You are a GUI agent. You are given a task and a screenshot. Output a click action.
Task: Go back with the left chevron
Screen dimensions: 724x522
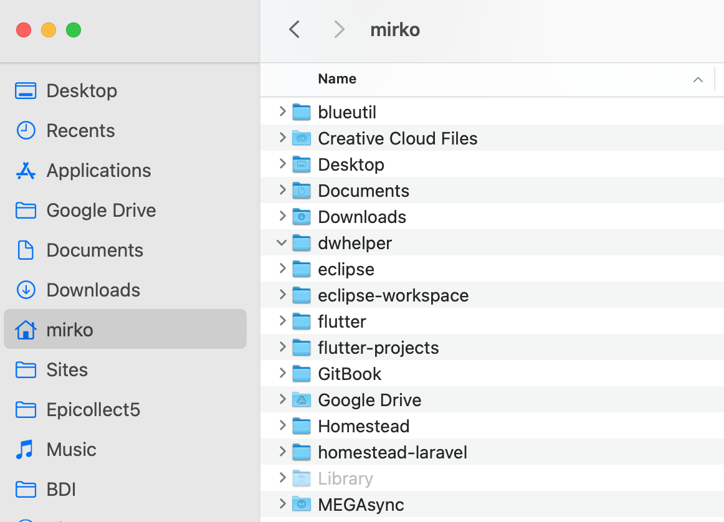[295, 29]
